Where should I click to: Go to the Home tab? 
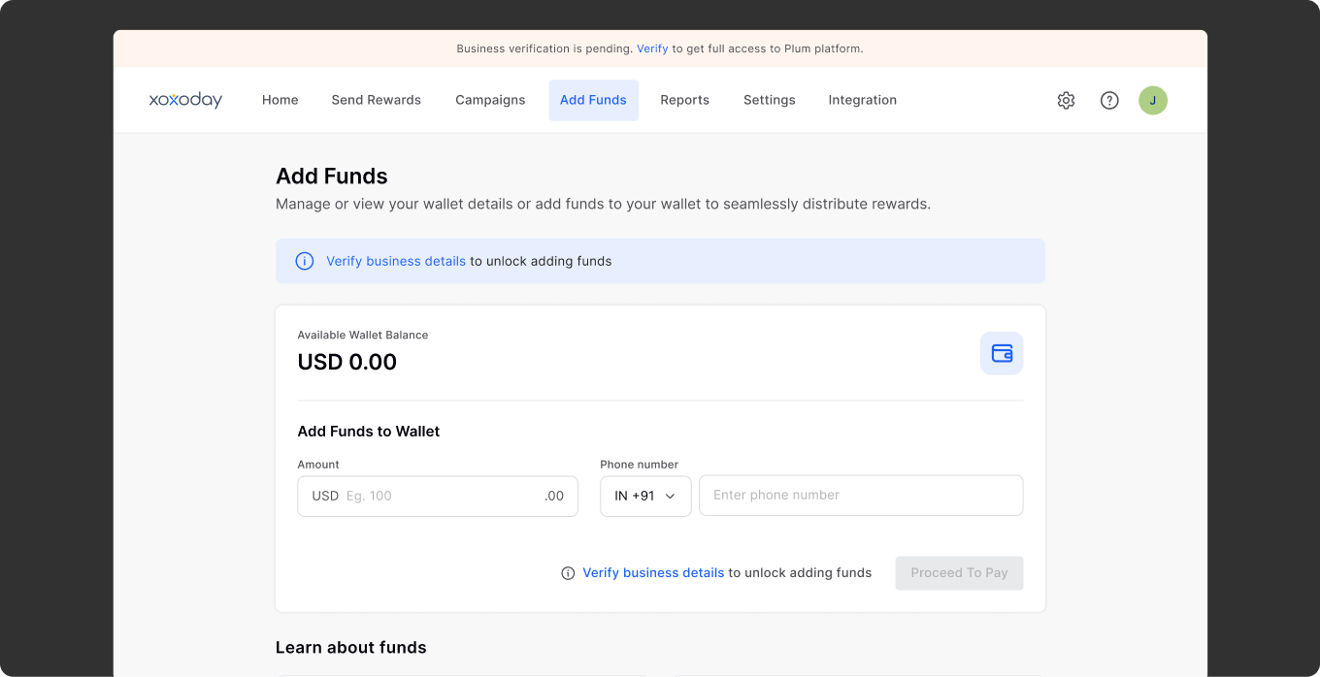pos(280,100)
